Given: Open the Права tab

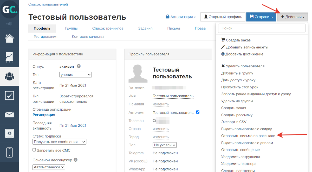Looking at the screenshot, I should [200, 28].
